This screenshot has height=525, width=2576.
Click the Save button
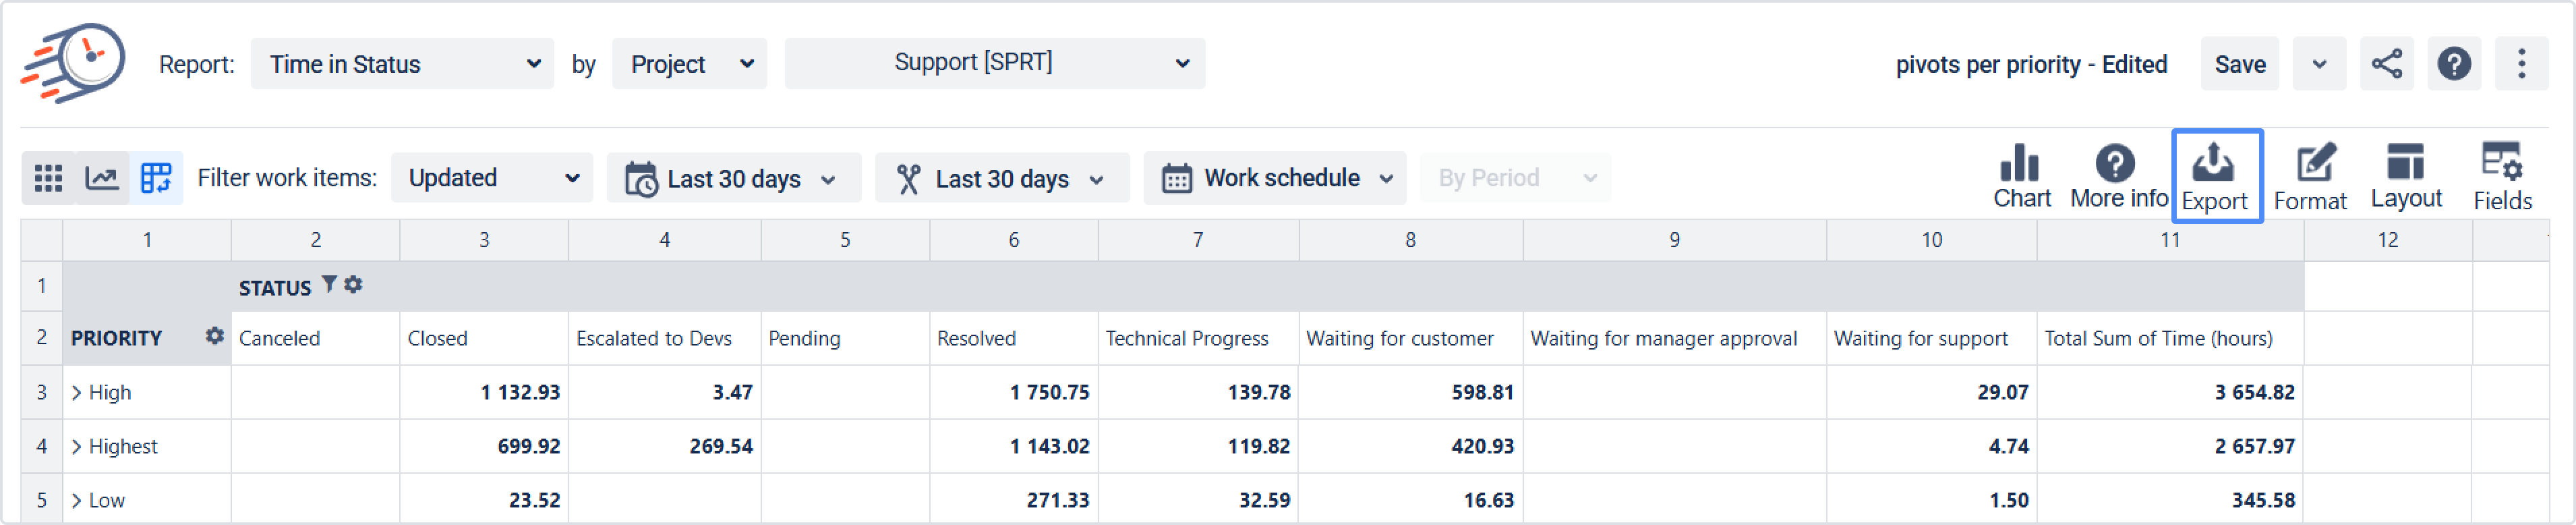[2239, 64]
